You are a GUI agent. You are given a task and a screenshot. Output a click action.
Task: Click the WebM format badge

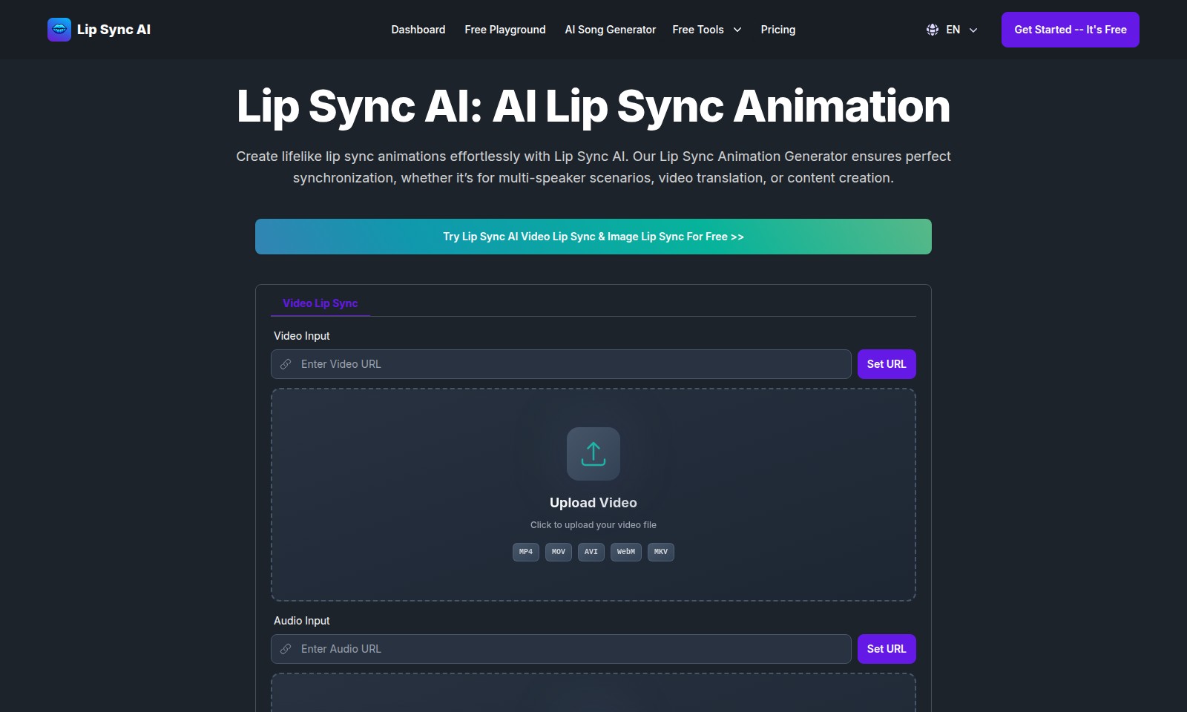pos(626,552)
